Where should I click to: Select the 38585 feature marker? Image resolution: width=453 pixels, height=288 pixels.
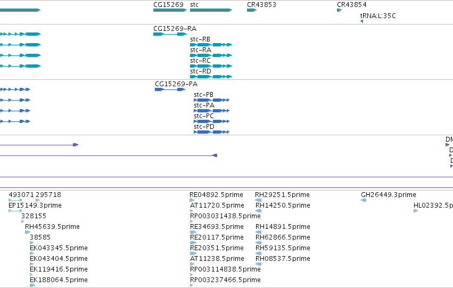31,243
